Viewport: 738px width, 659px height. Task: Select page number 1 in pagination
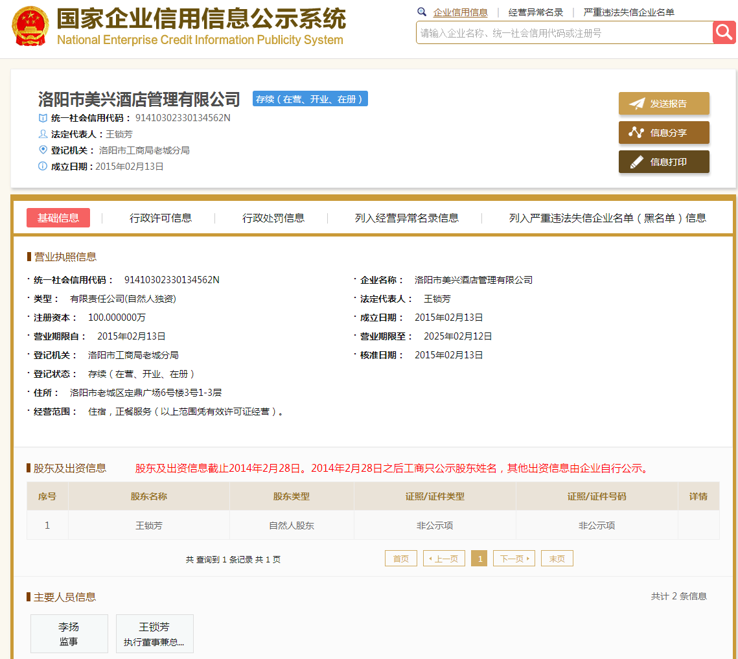click(x=479, y=559)
